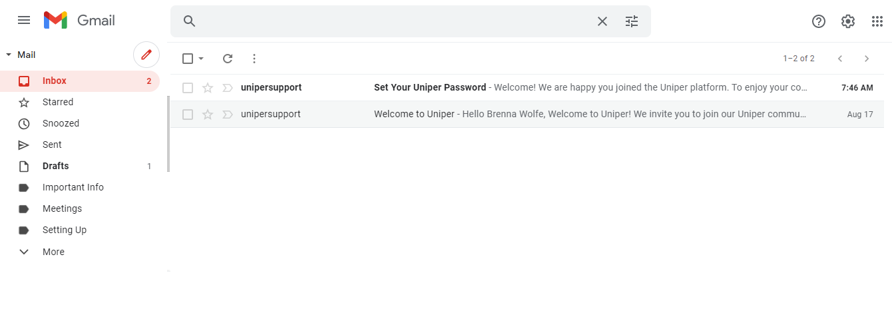Open the main menu hamburger icon
Image resolution: width=892 pixels, height=335 pixels.
(24, 20)
